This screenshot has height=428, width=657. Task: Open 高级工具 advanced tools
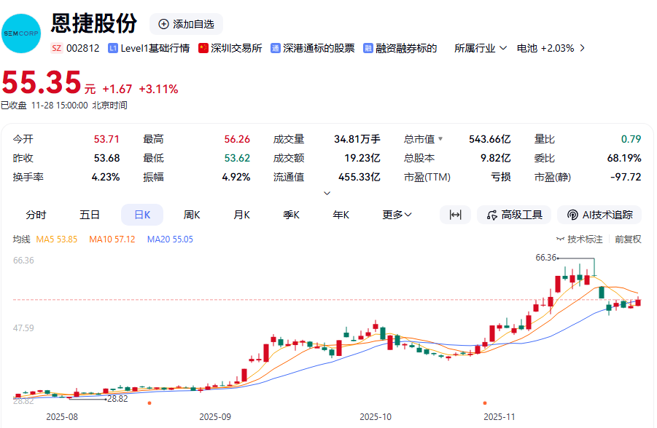coord(514,215)
